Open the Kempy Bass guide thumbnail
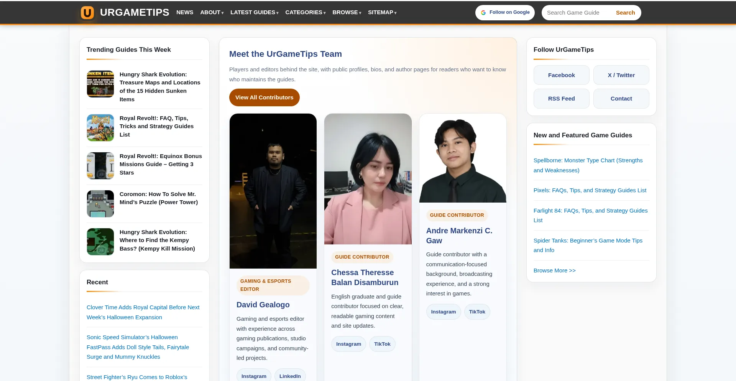The height and width of the screenshot is (381, 736). point(100,242)
